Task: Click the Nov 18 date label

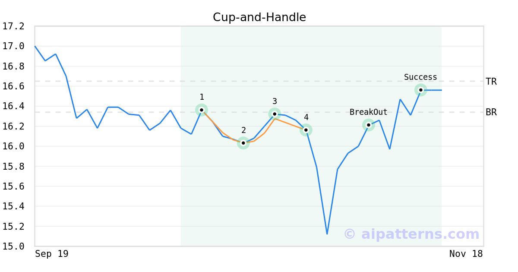Action: point(466,254)
